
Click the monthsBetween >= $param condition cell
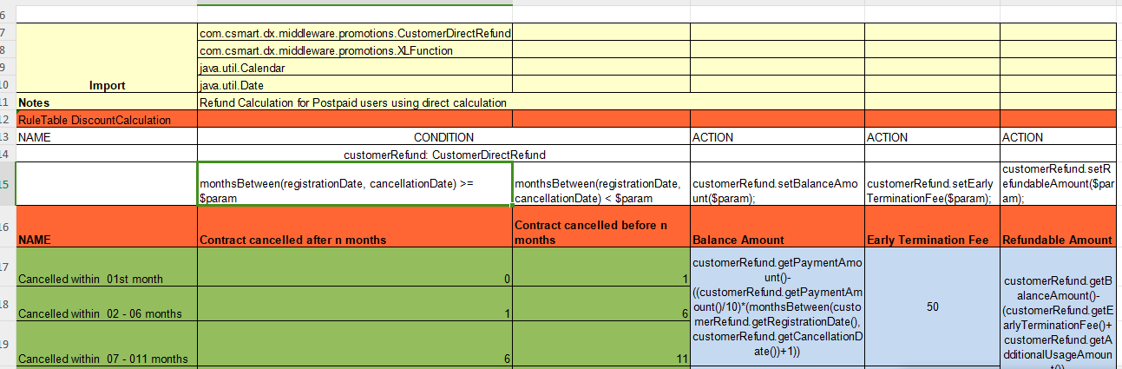(x=355, y=192)
